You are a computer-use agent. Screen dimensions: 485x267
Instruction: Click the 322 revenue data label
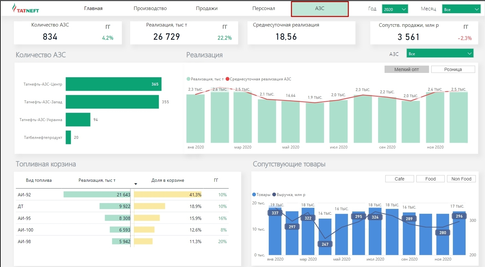[308, 218]
